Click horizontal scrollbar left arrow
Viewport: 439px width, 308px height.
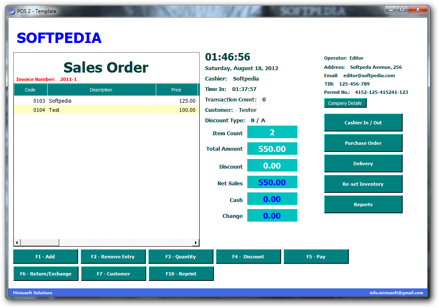(x=17, y=242)
